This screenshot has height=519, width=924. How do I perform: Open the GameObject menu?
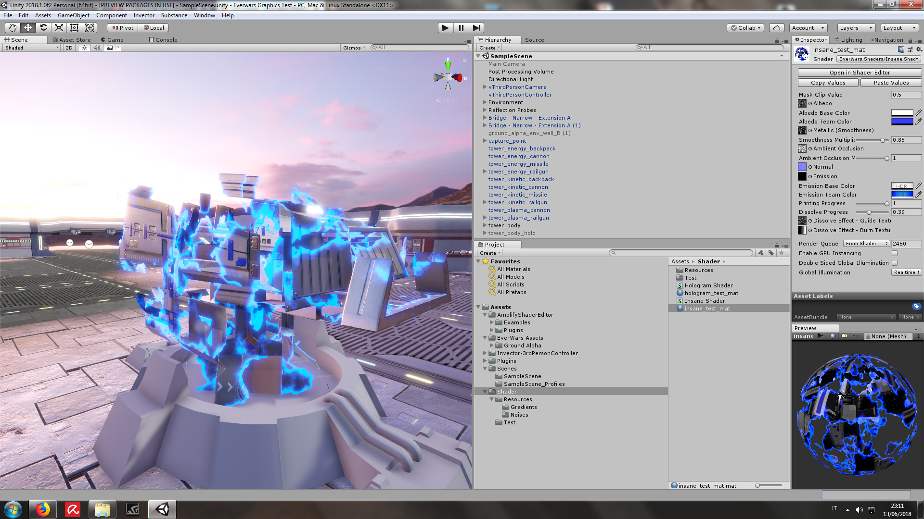coord(73,15)
